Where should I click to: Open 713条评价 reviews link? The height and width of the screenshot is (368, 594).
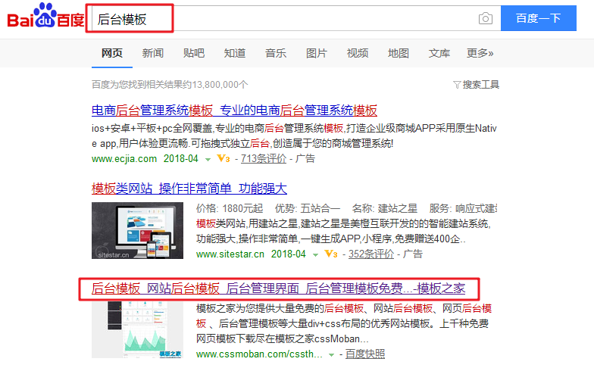point(264,159)
